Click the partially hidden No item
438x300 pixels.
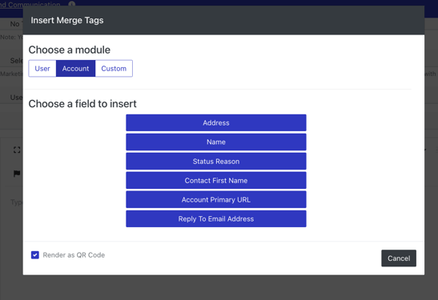[15, 24]
